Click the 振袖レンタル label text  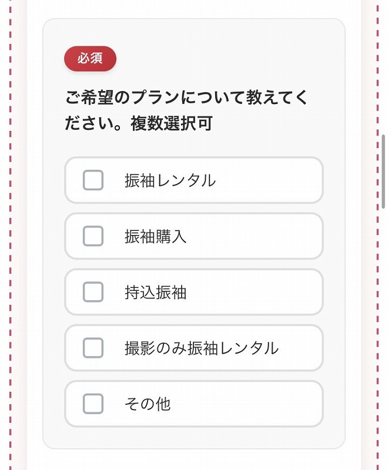[x=170, y=181]
